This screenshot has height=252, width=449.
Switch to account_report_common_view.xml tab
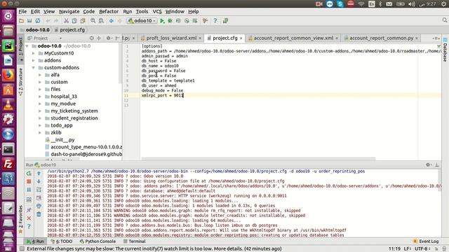tap(293, 38)
